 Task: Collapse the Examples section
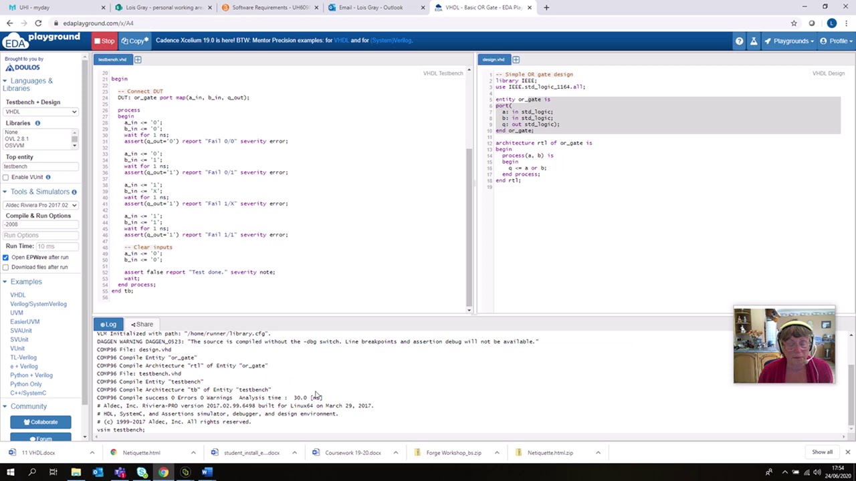click(x=23, y=282)
